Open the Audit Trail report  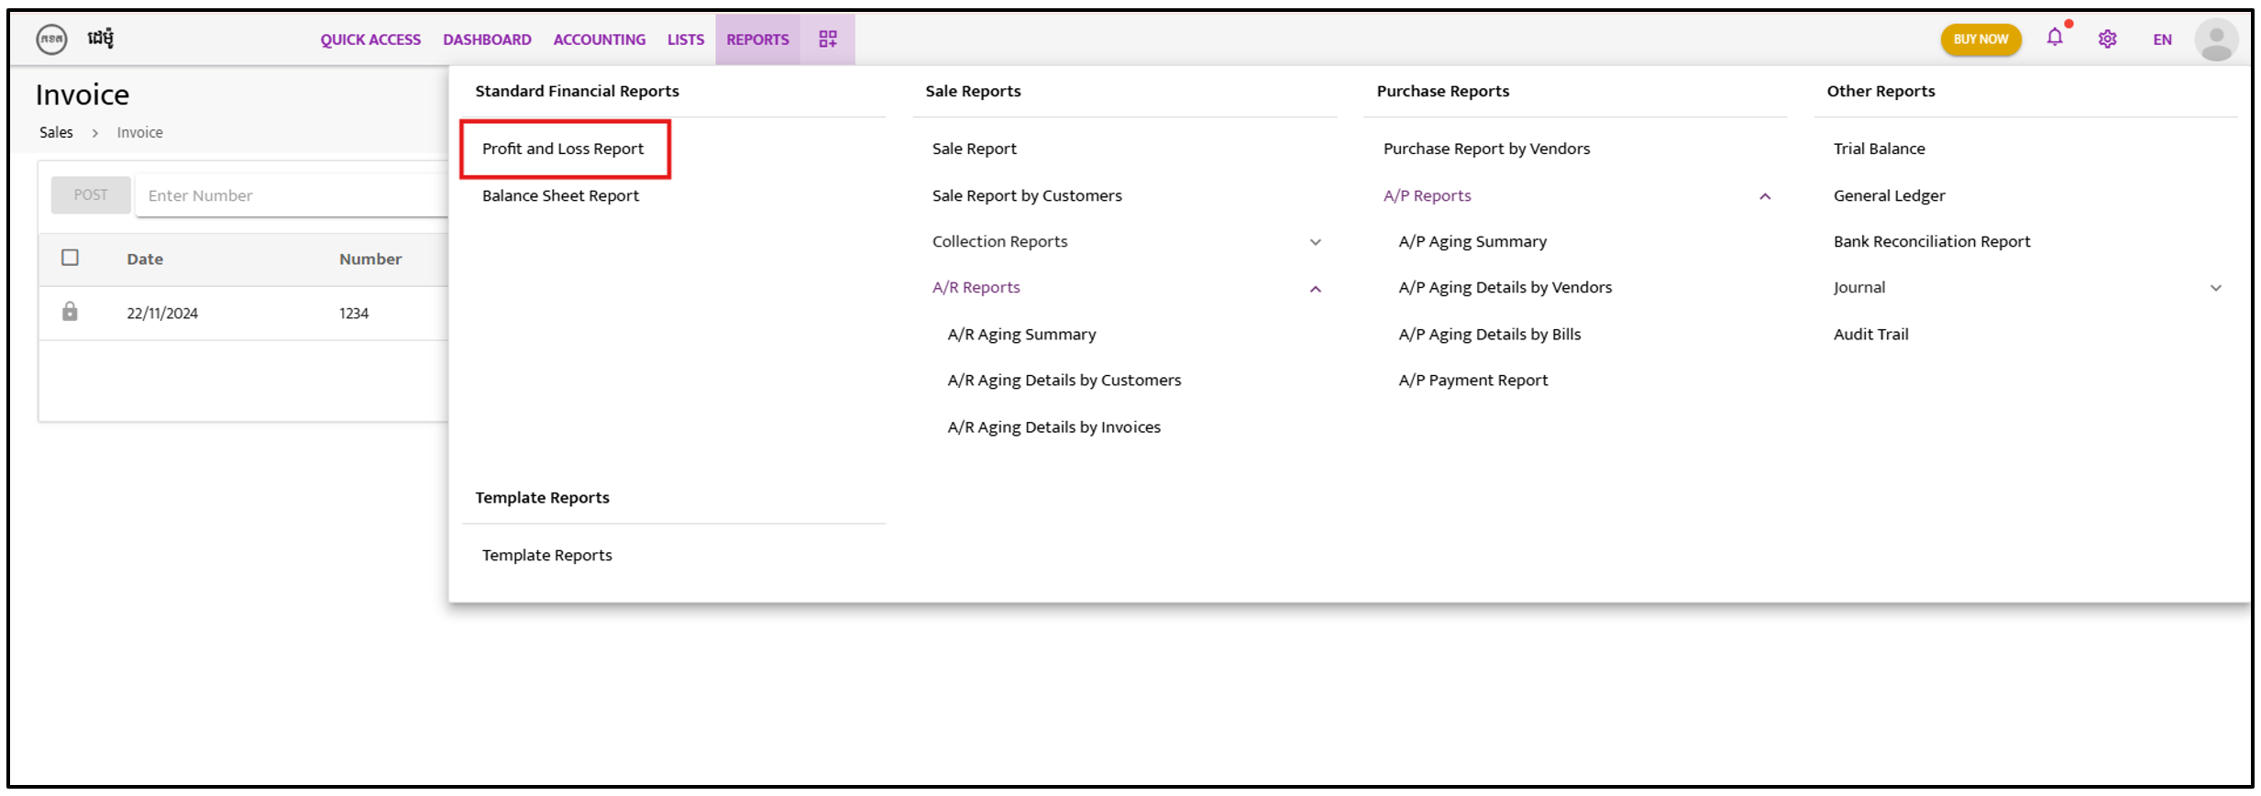tap(1870, 335)
